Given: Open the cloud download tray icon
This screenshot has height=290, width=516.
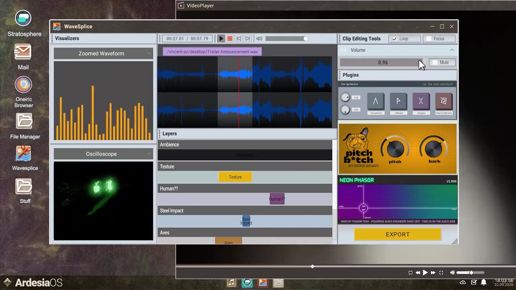Looking at the screenshot, I should tap(463, 282).
